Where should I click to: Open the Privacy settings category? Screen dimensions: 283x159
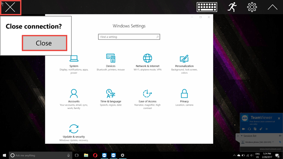184,97
